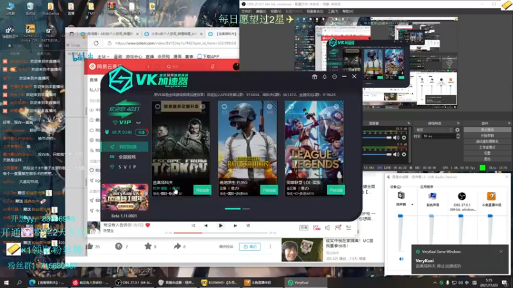513x288 pixels.
Task: Close the first browser tab
Action: pos(137,34)
